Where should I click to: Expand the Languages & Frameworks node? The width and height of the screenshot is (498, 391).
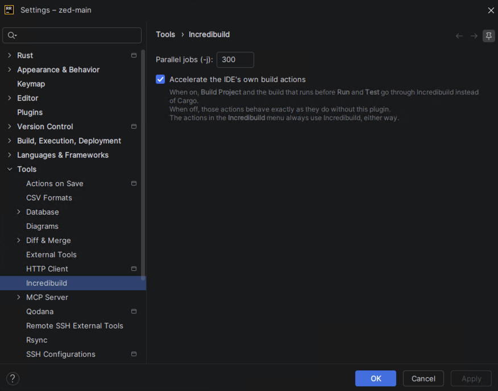pyautogui.click(x=10, y=155)
